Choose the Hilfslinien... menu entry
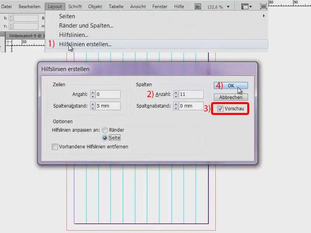The width and height of the screenshot is (311, 233). (x=157, y=35)
